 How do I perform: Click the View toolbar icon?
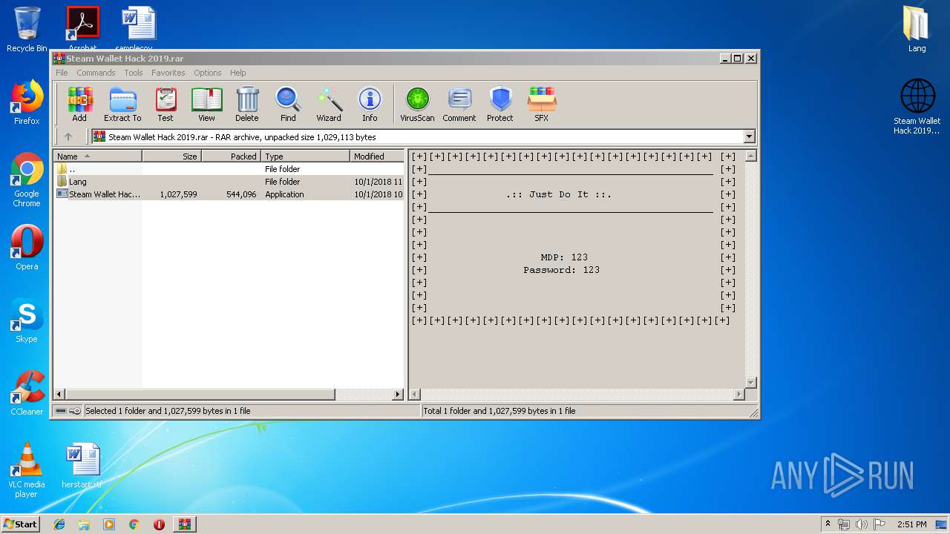click(206, 104)
